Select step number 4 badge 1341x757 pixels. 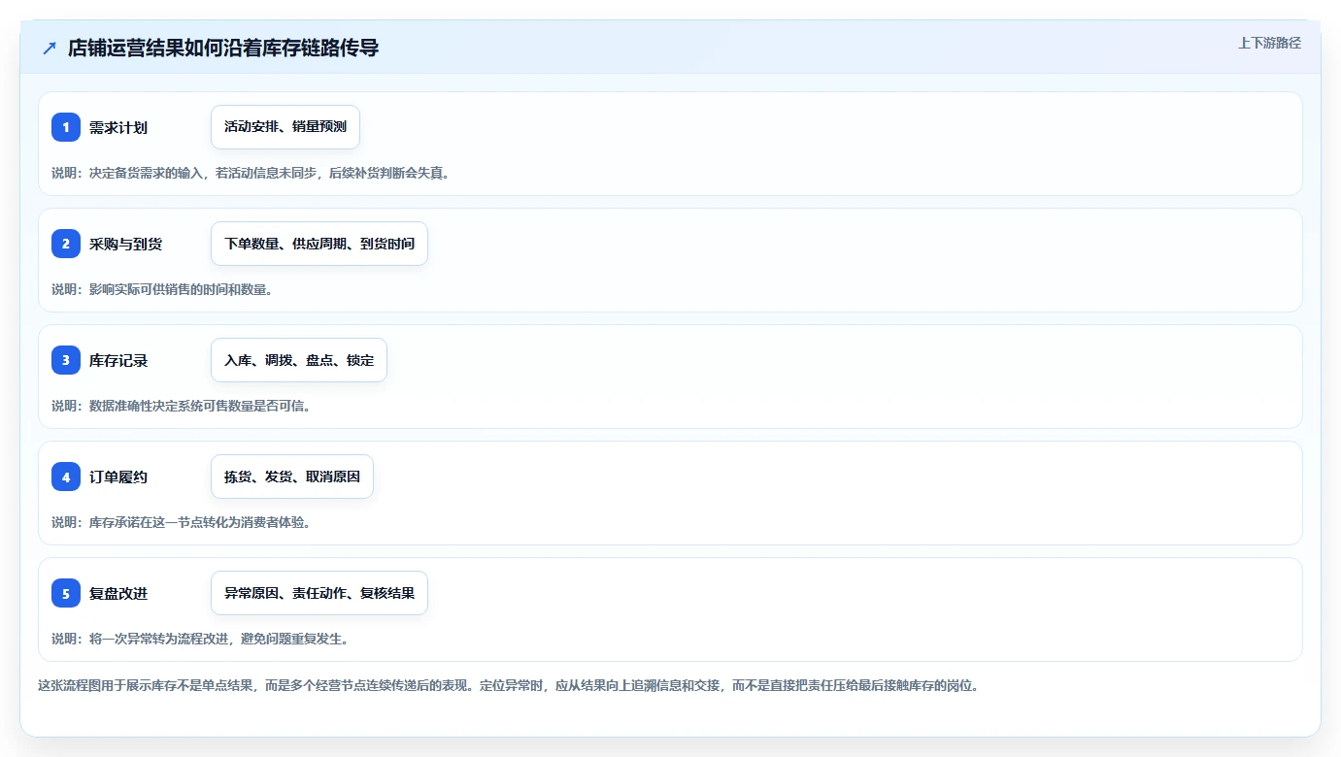coord(66,477)
